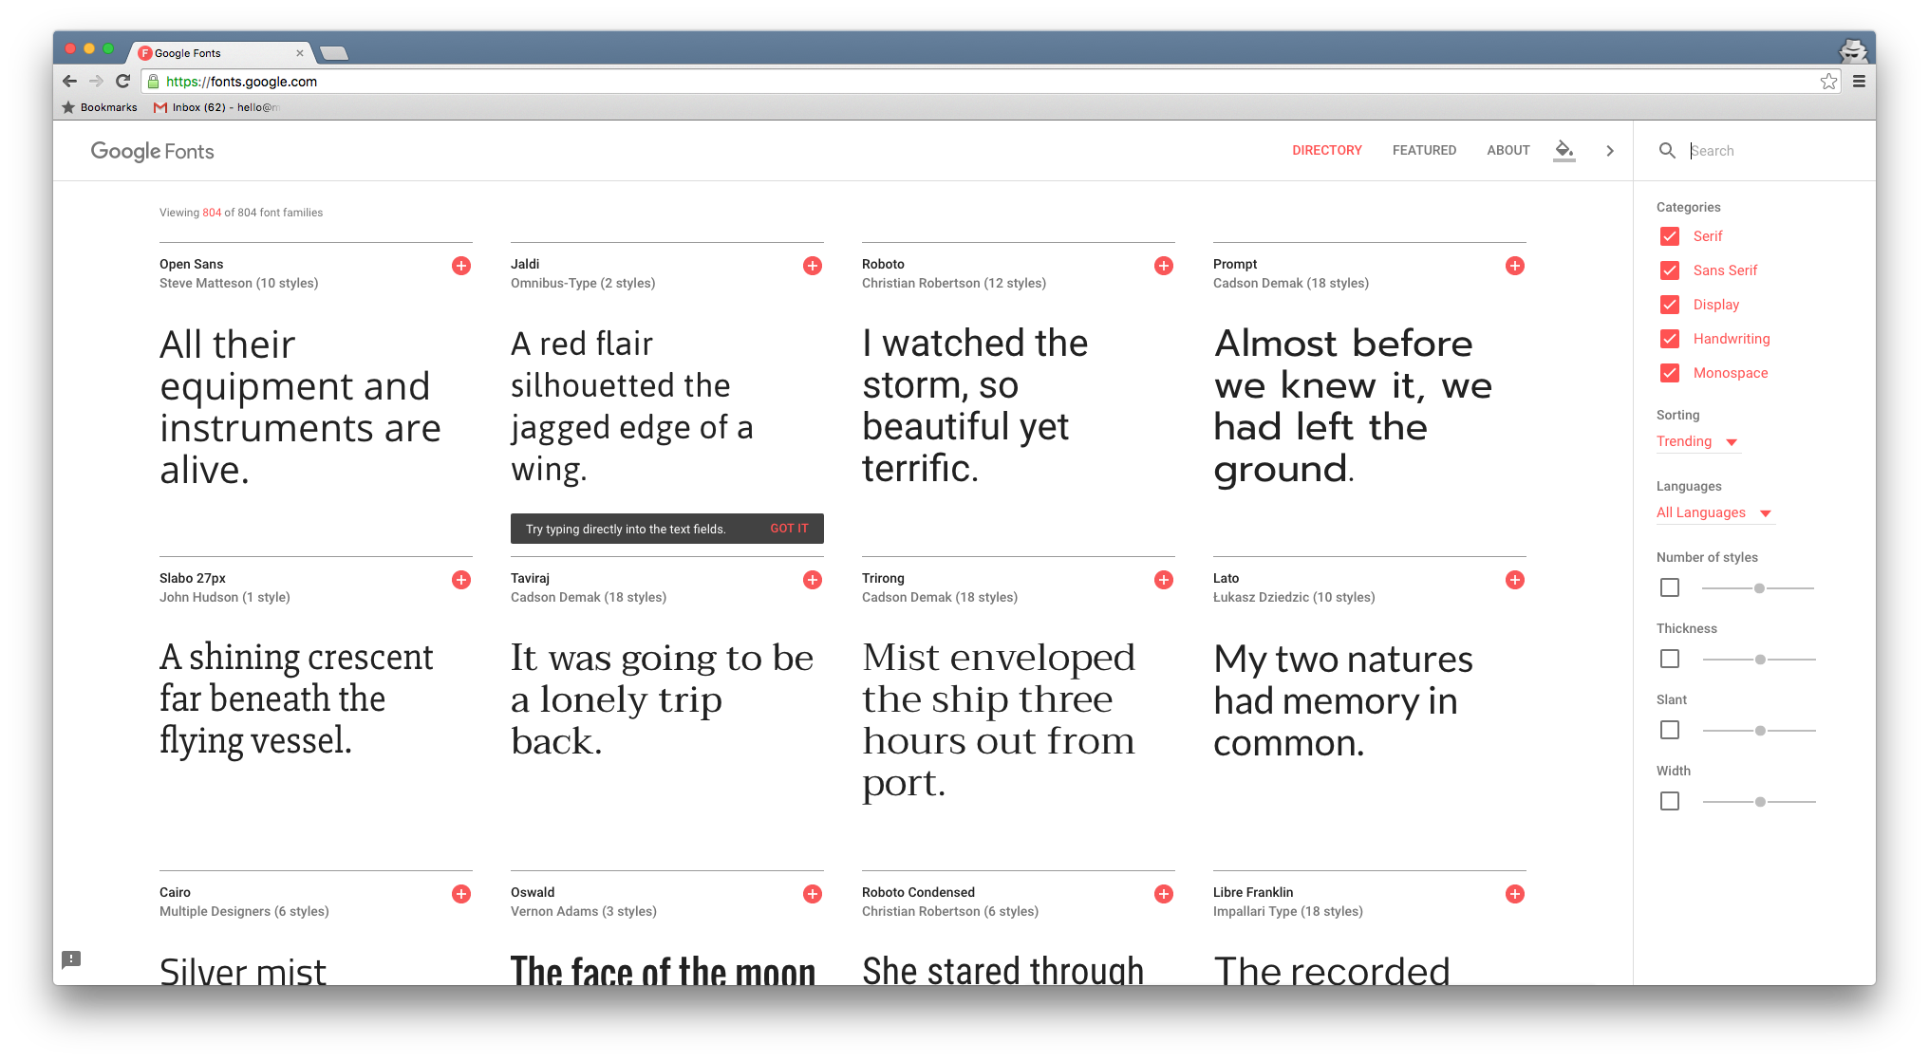Open the paint bucket color theme icon
Screen dimensions: 1929x1061
click(1564, 150)
